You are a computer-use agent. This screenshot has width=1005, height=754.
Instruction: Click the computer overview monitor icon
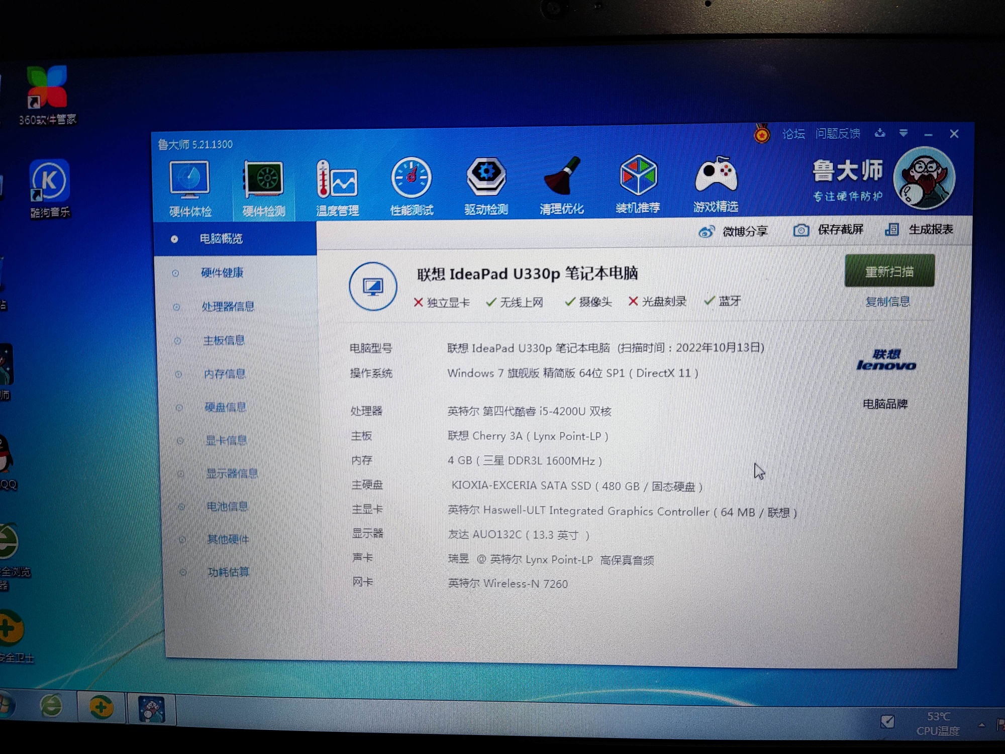pos(373,287)
